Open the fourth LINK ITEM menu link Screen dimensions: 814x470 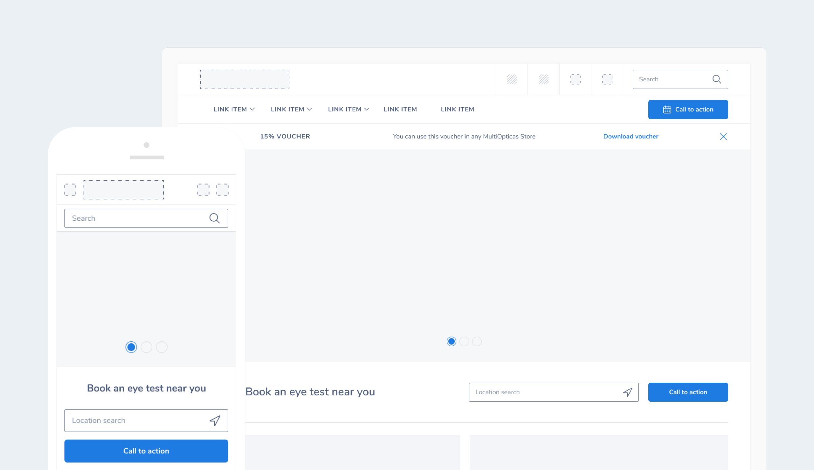tap(400, 109)
